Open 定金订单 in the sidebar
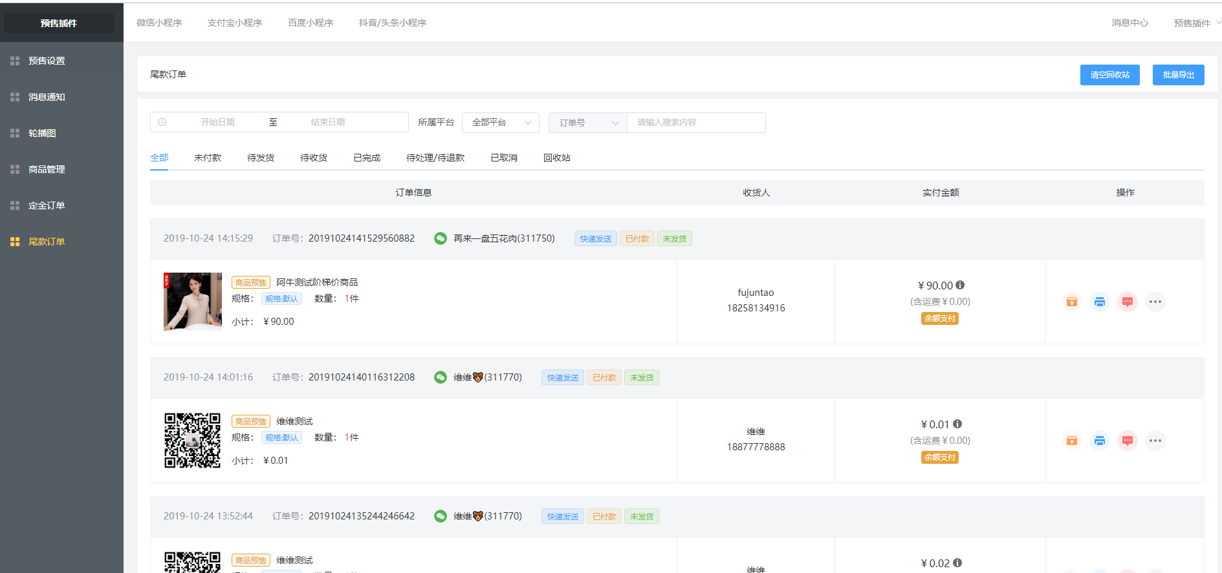Image resolution: width=1222 pixels, height=573 pixels. [x=47, y=205]
